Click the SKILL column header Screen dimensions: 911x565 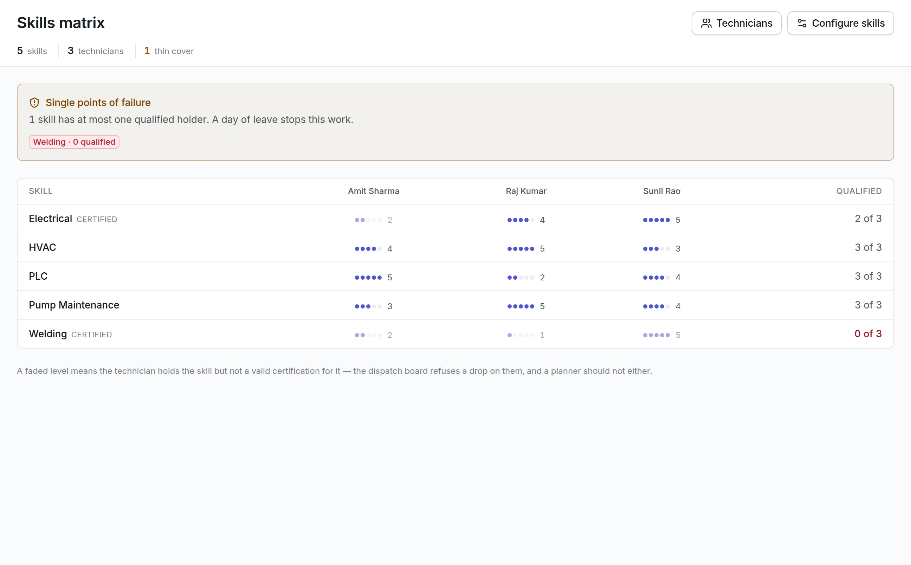click(41, 191)
